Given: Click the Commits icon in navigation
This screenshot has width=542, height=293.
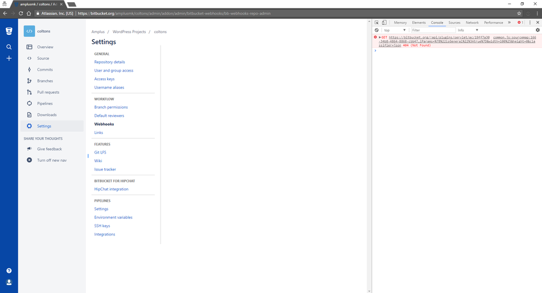Looking at the screenshot, I should (x=29, y=69).
